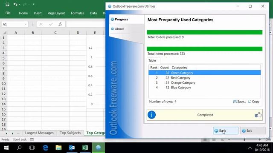Expand the Name Box dropdown arrow
Screen dimensions: 273x153
(x=26, y=24)
